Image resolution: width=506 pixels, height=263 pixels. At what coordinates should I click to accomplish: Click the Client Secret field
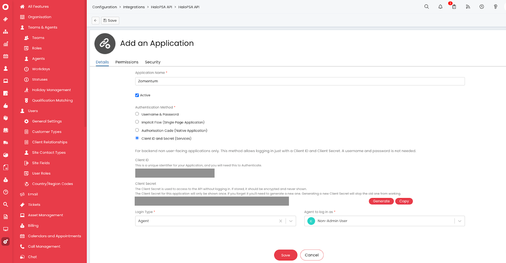click(212, 201)
